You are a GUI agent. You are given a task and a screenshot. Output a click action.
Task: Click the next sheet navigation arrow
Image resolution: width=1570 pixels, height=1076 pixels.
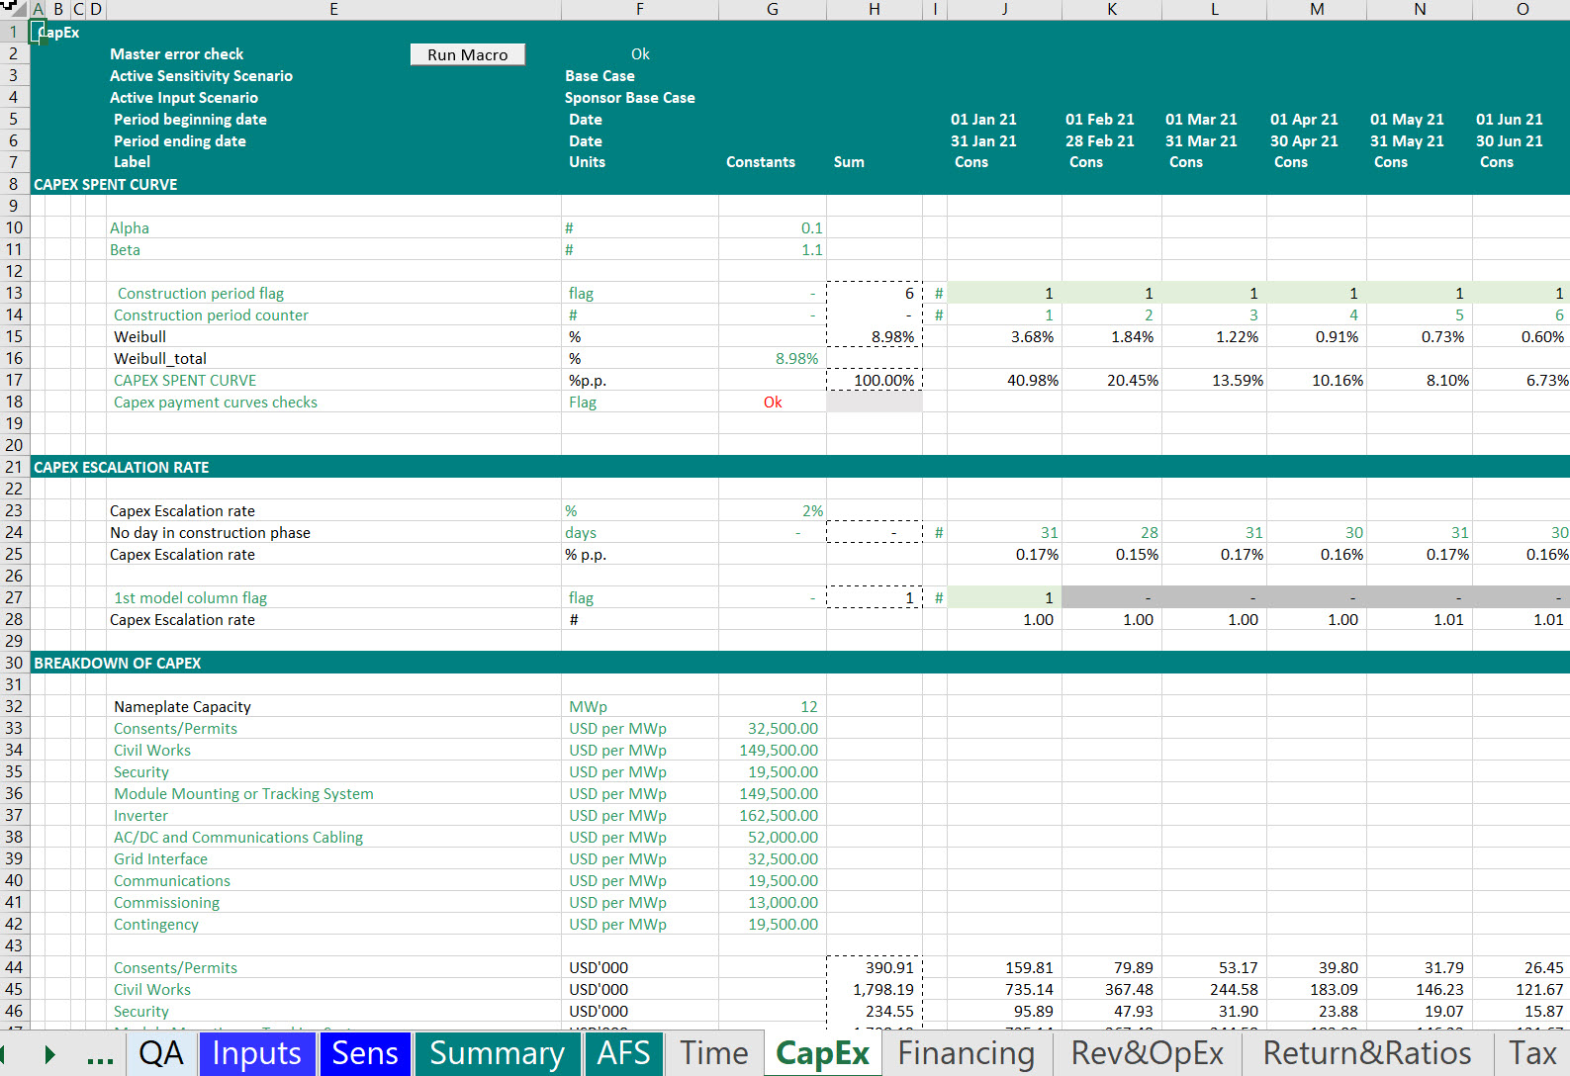coord(49,1055)
